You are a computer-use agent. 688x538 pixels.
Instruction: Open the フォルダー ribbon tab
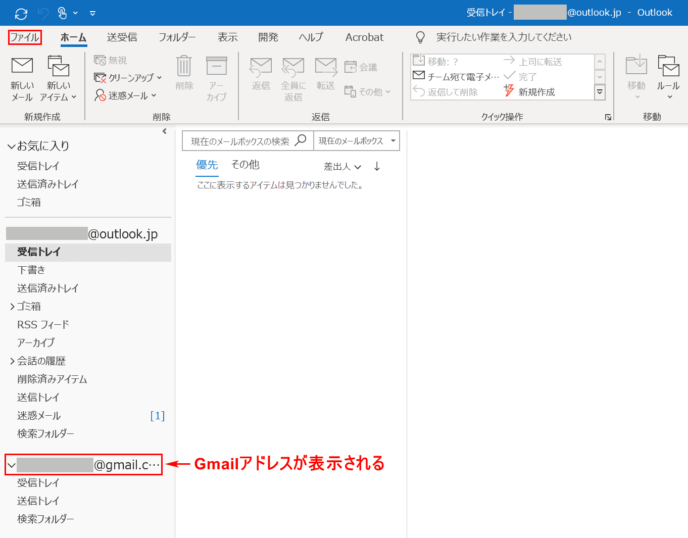click(x=177, y=37)
